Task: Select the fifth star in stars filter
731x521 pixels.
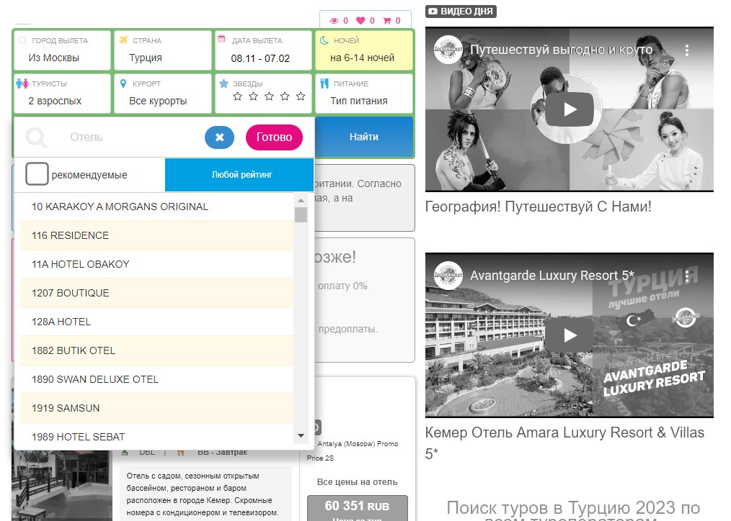Action: 301,96
